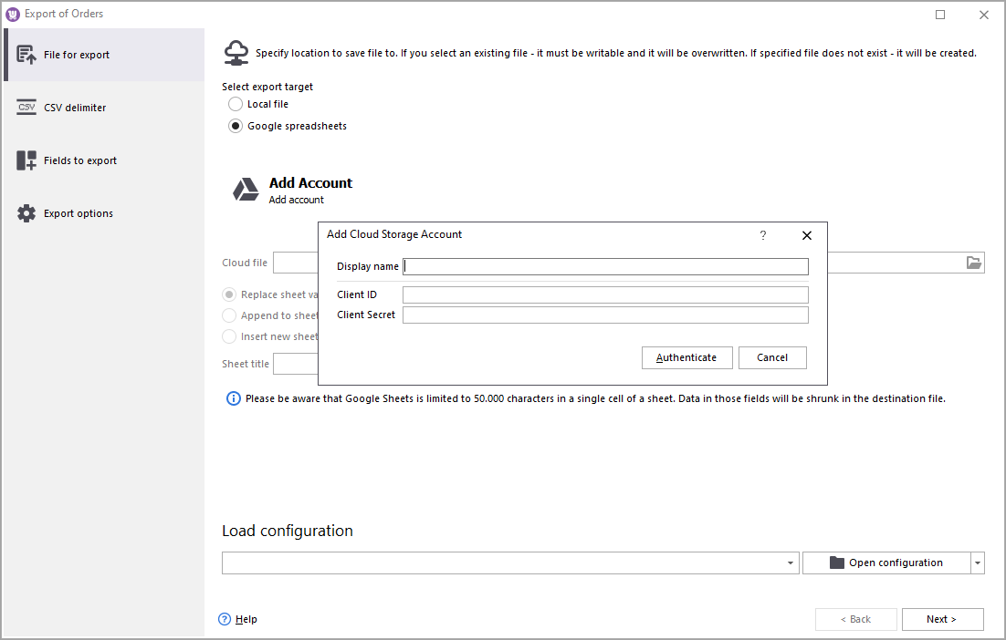Cancel the Add Cloud Storage Account dialog

[771, 357]
